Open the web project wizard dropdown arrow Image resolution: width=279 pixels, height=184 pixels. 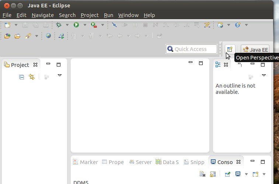pyautogui.click(x=229, y=25)
